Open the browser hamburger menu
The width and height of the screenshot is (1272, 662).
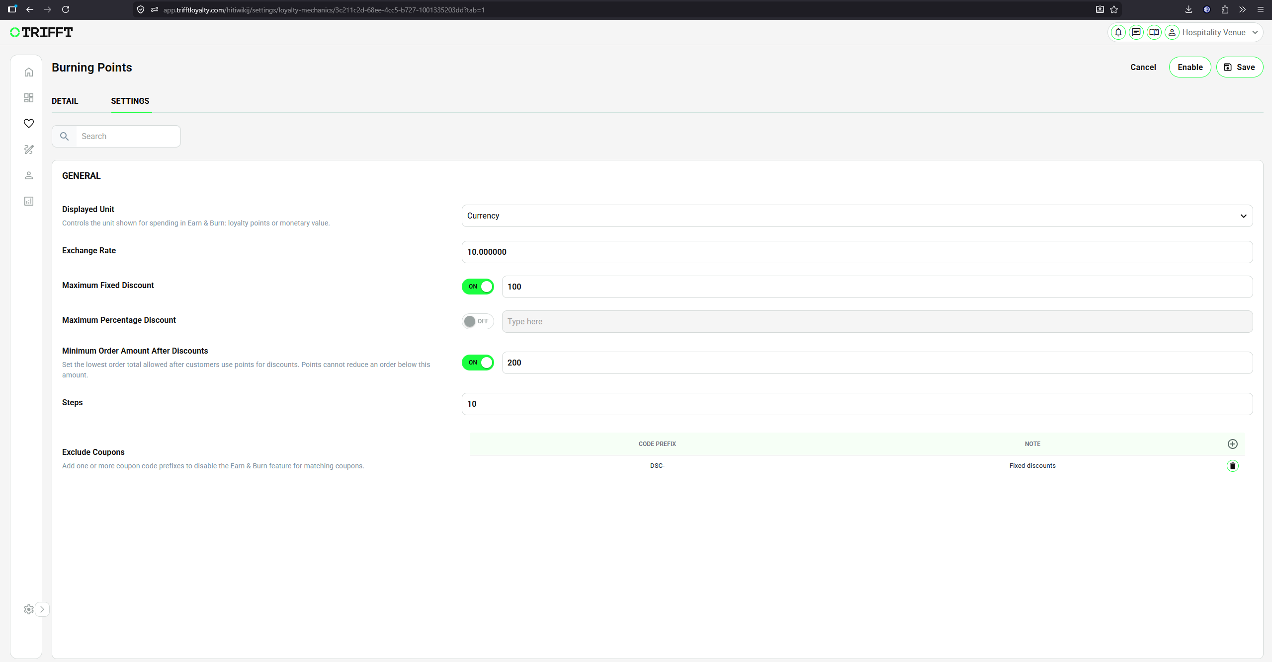point(1261,9)
